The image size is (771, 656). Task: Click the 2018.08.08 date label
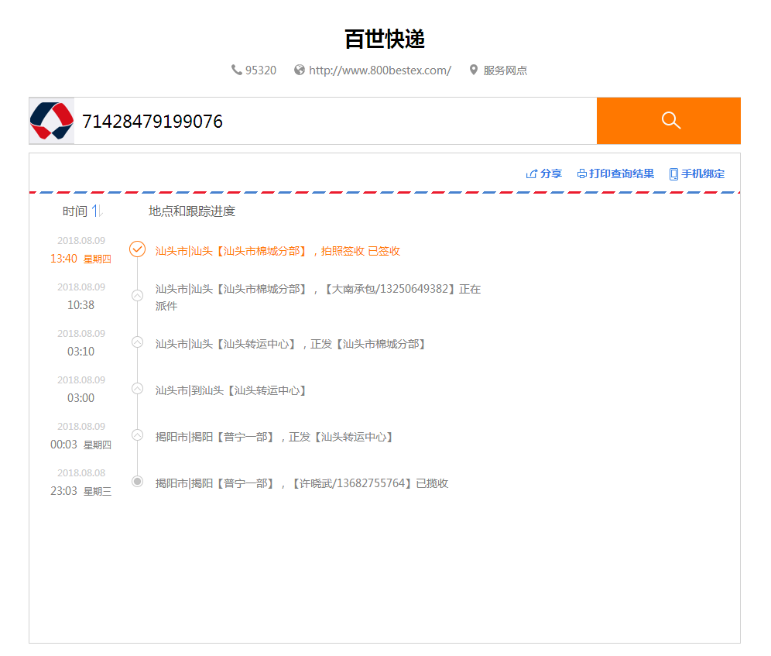pyautogui.click(x=81, y=473)
